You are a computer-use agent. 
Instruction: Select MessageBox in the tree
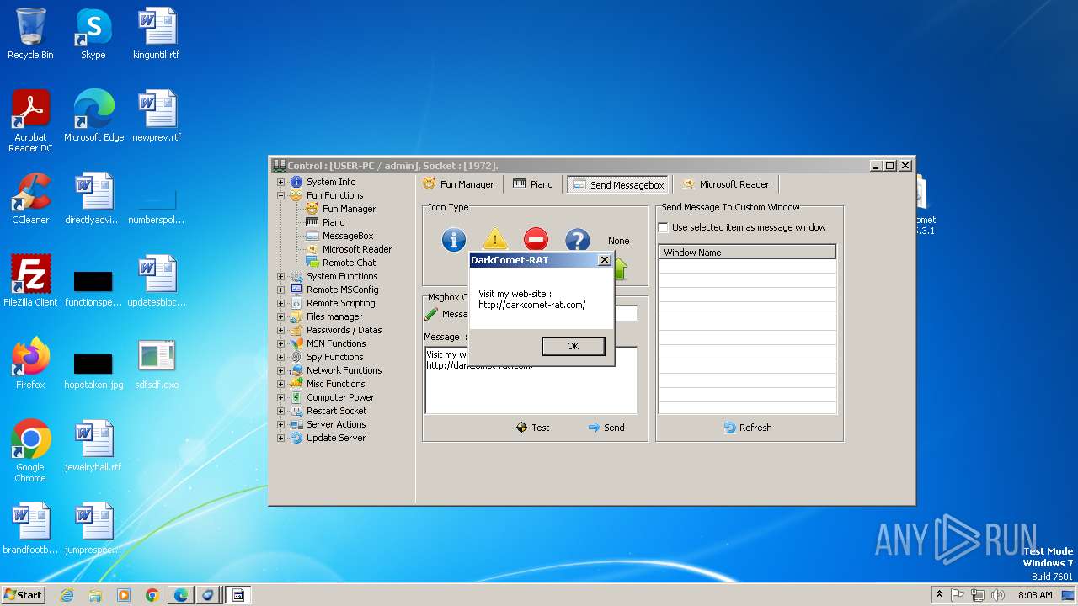click(x=348, y=236)
